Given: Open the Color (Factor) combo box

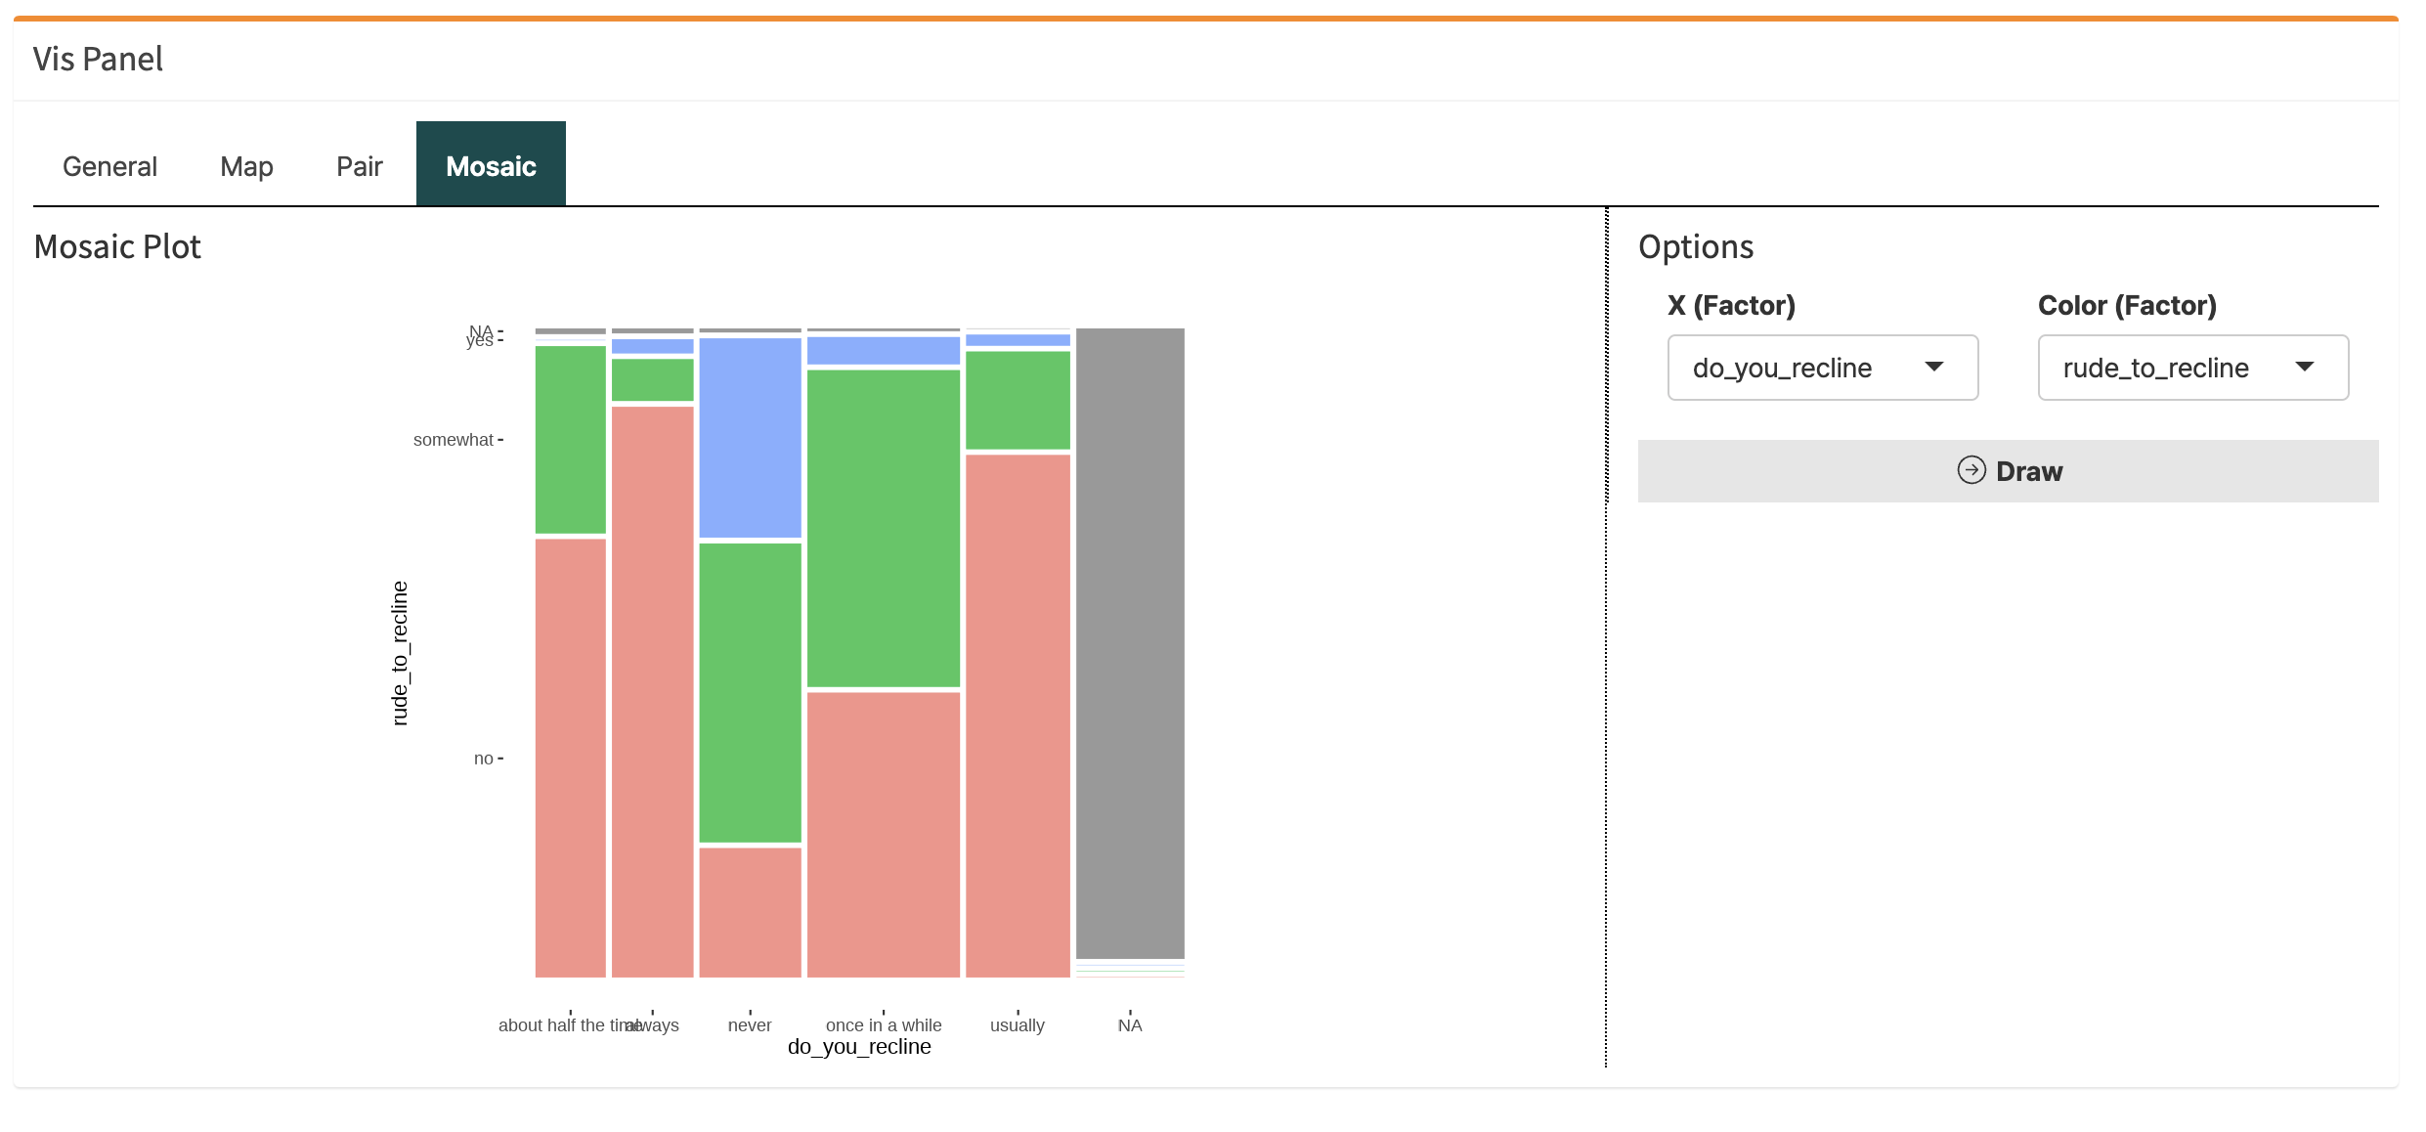Looking at the screenshot, I should pos(2192,368).
